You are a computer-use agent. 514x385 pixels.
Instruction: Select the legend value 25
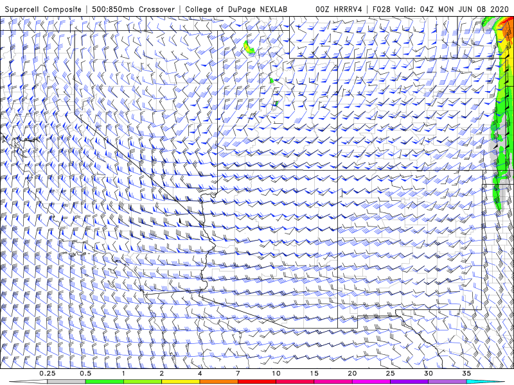[x=390, y=373]
